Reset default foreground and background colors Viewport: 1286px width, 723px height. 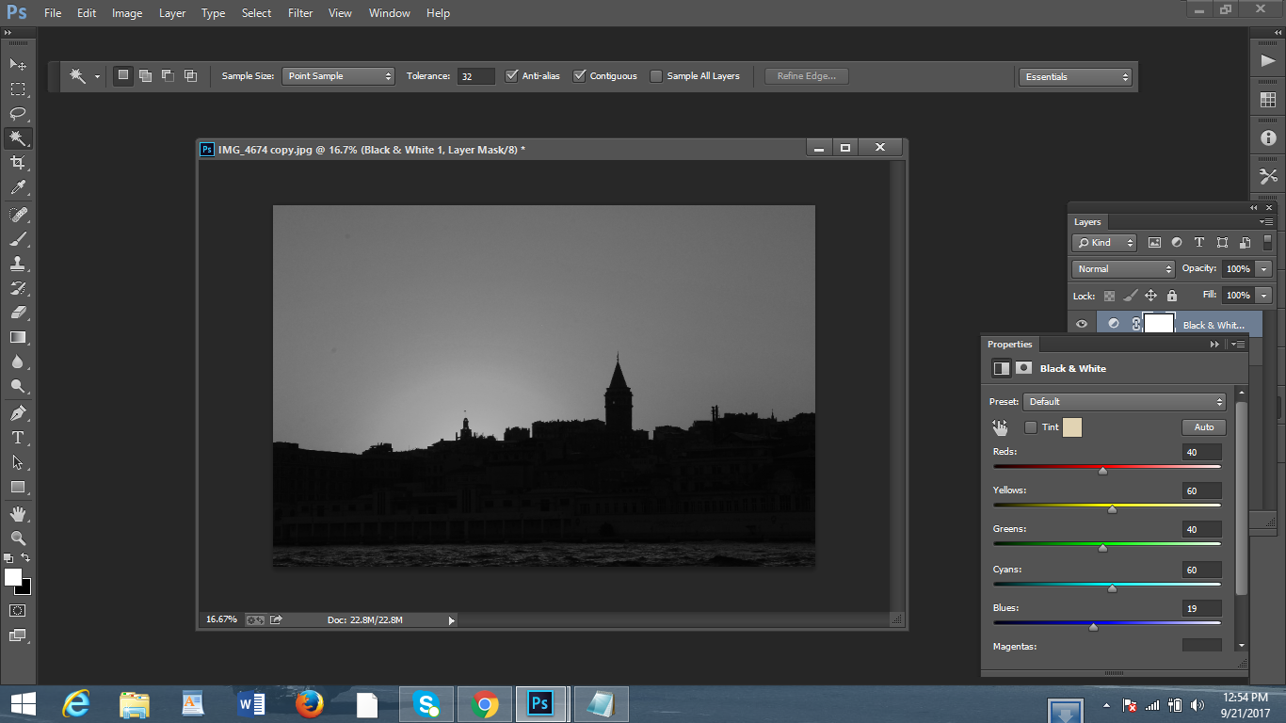click(8, 558)
